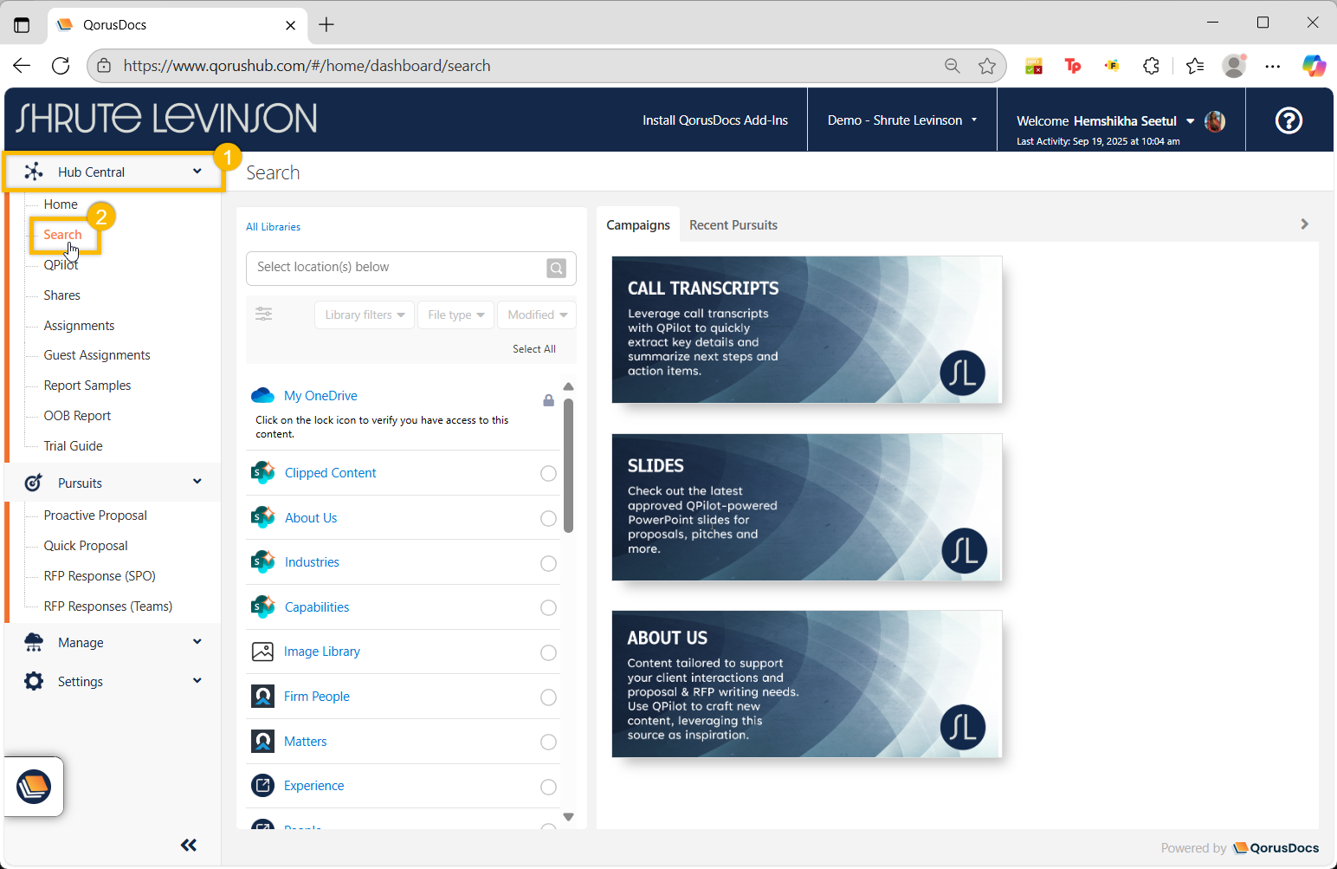
Task: Collapse the sidebar with double-chevron icon
Action: tap(189, 845)
